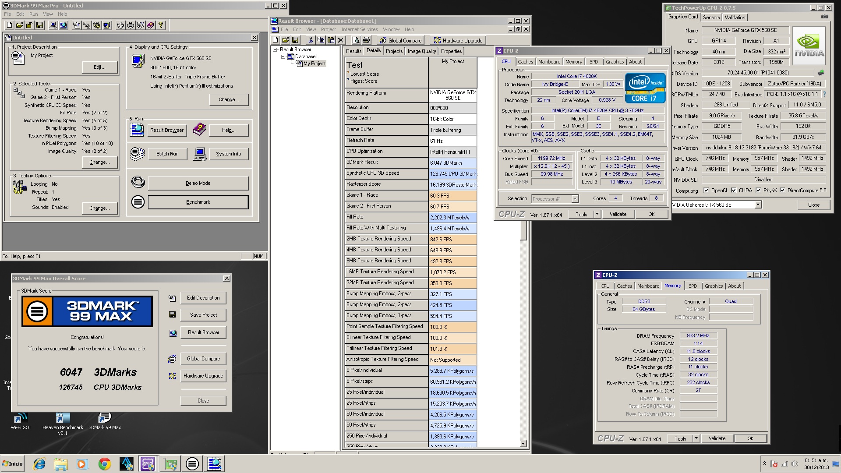Toggle CUDA checkbox in GPU-Z
This screenshot has height=473, width=841.
click(x=734, y=191)
